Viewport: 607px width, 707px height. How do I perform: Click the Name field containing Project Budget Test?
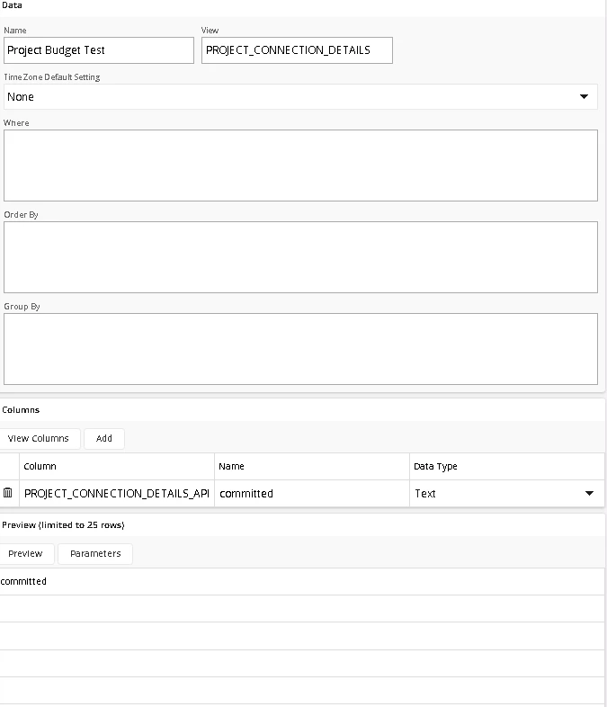coord(98,50)
